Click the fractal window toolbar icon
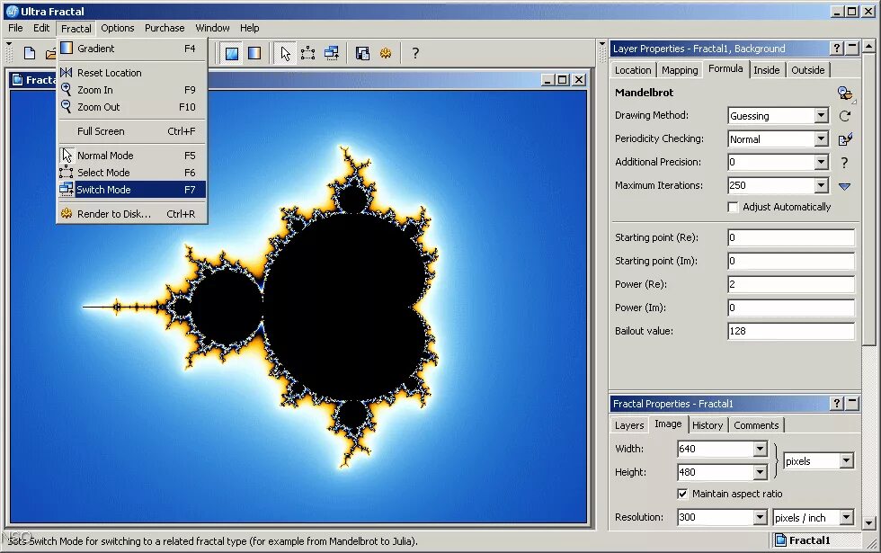This screenshot has height=553, width=881. [232, 53]
